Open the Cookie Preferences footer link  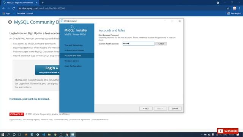[x=100, y=119]
